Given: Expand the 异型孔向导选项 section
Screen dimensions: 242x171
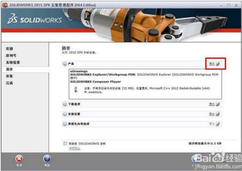Looking at the screenshot, I should pyautogui.click(x=65, y=124).
